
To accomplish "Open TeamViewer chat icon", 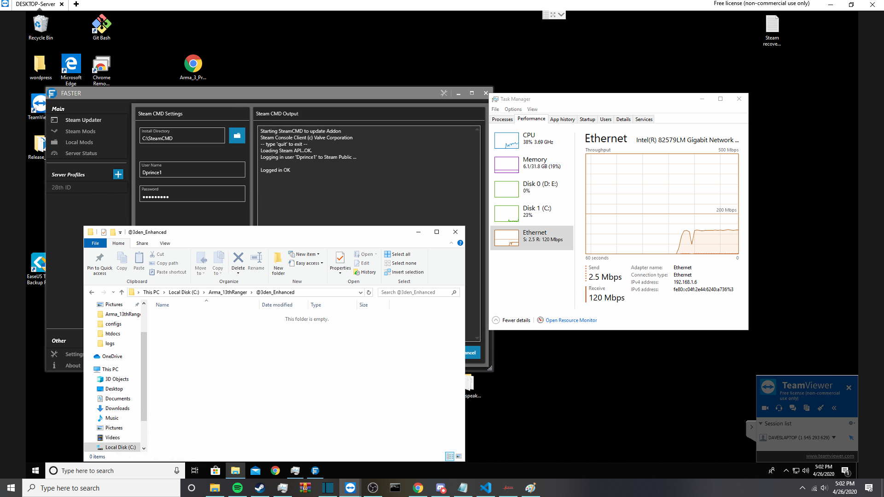I will coord(793,408).
